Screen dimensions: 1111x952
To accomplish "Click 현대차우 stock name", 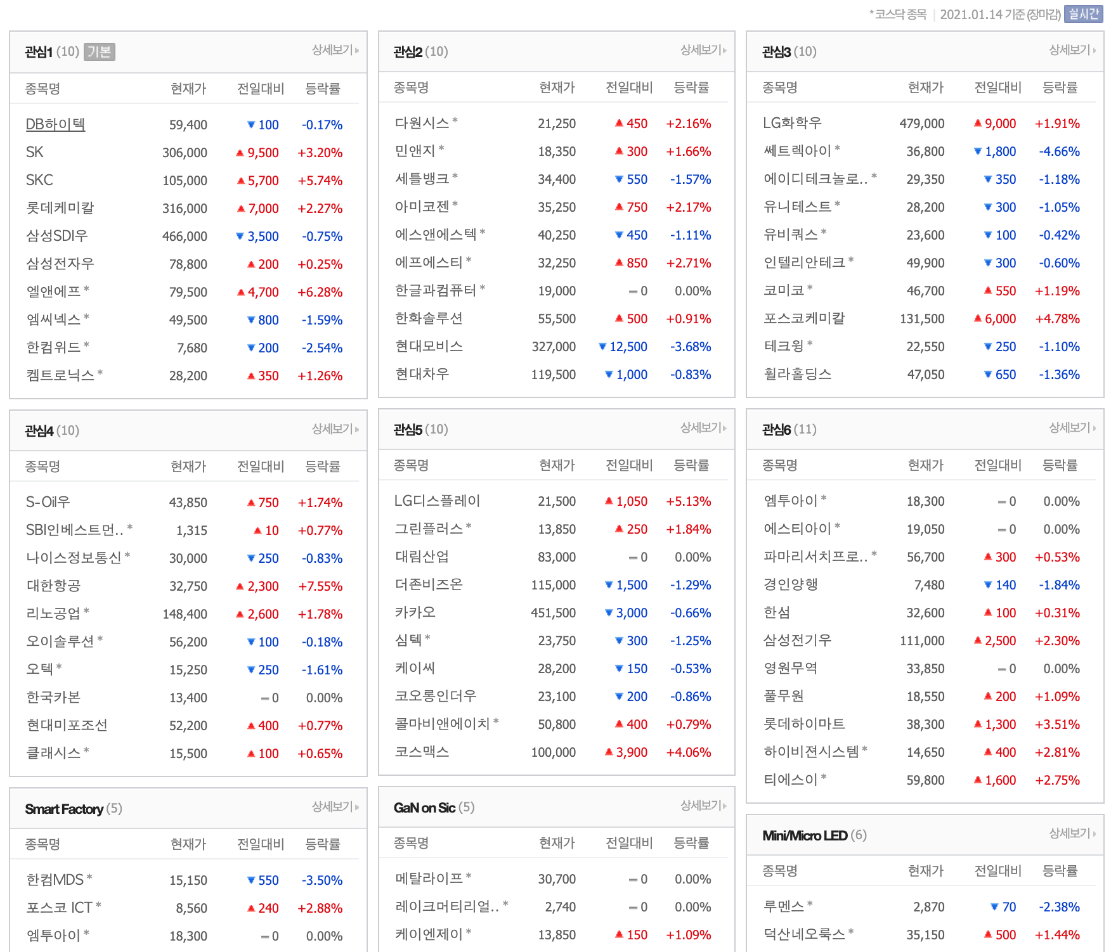I will click(422, 374).
